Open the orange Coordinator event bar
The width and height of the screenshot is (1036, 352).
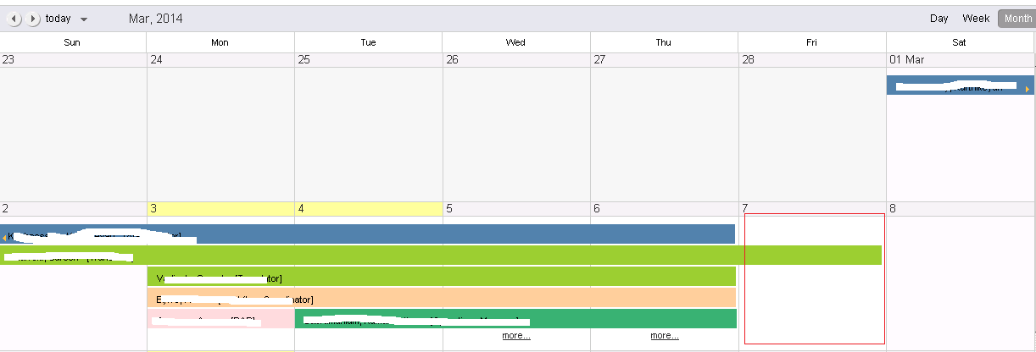442,298
